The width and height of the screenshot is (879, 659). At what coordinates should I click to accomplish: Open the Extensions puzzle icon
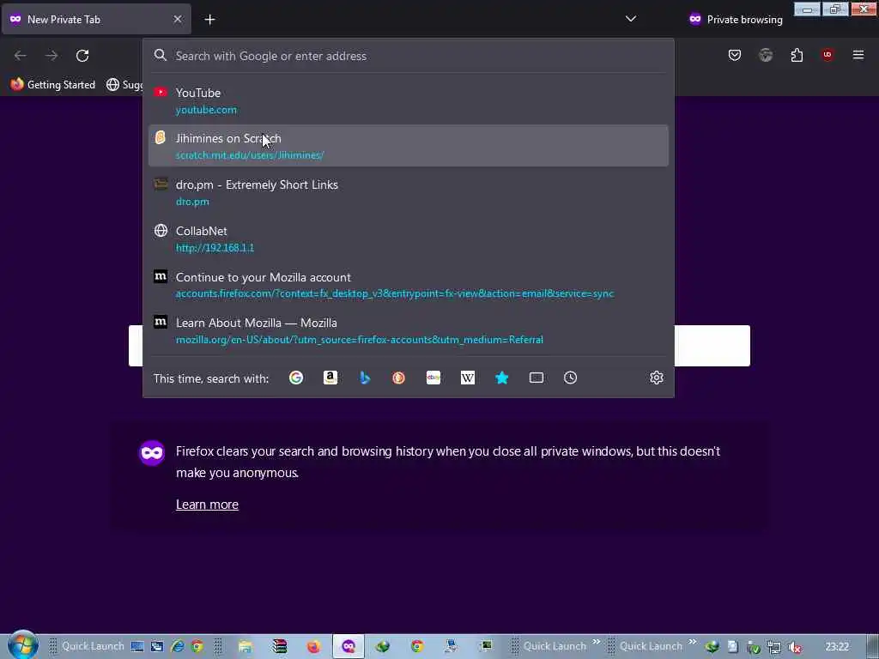tap(797, 55)
